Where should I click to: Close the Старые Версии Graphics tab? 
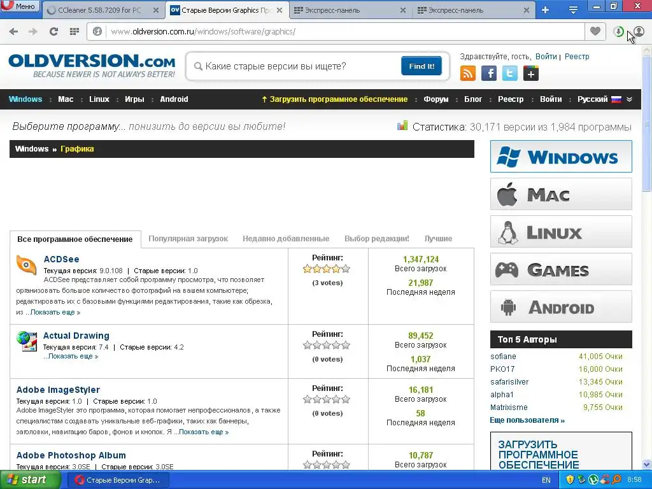280,10
